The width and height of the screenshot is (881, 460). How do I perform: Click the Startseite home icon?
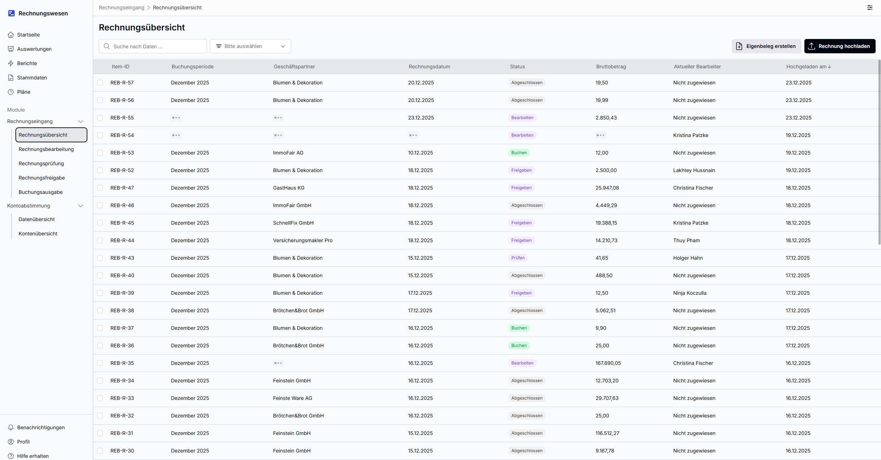click(x=11, y=35)
